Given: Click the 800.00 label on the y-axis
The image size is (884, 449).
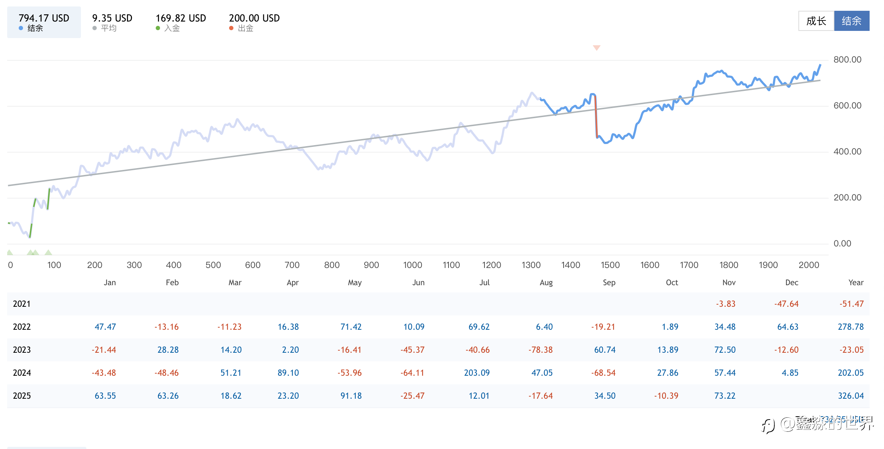Looking at the screenshot, I should [x=847, y=60].
